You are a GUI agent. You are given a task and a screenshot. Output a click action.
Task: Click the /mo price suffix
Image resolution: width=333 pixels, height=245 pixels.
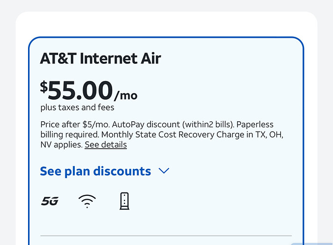pos(126,95)
